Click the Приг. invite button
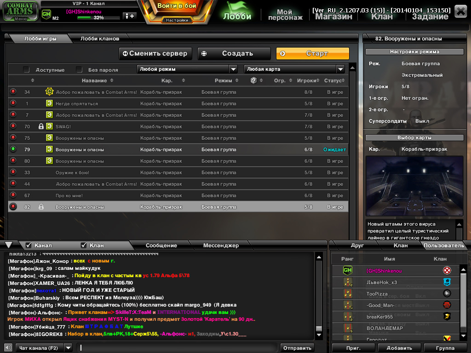 (353, 347)
